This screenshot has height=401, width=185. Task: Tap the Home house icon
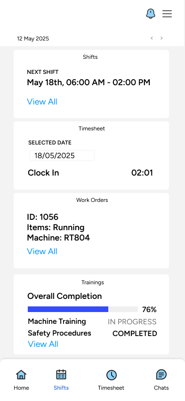[21, 375]
